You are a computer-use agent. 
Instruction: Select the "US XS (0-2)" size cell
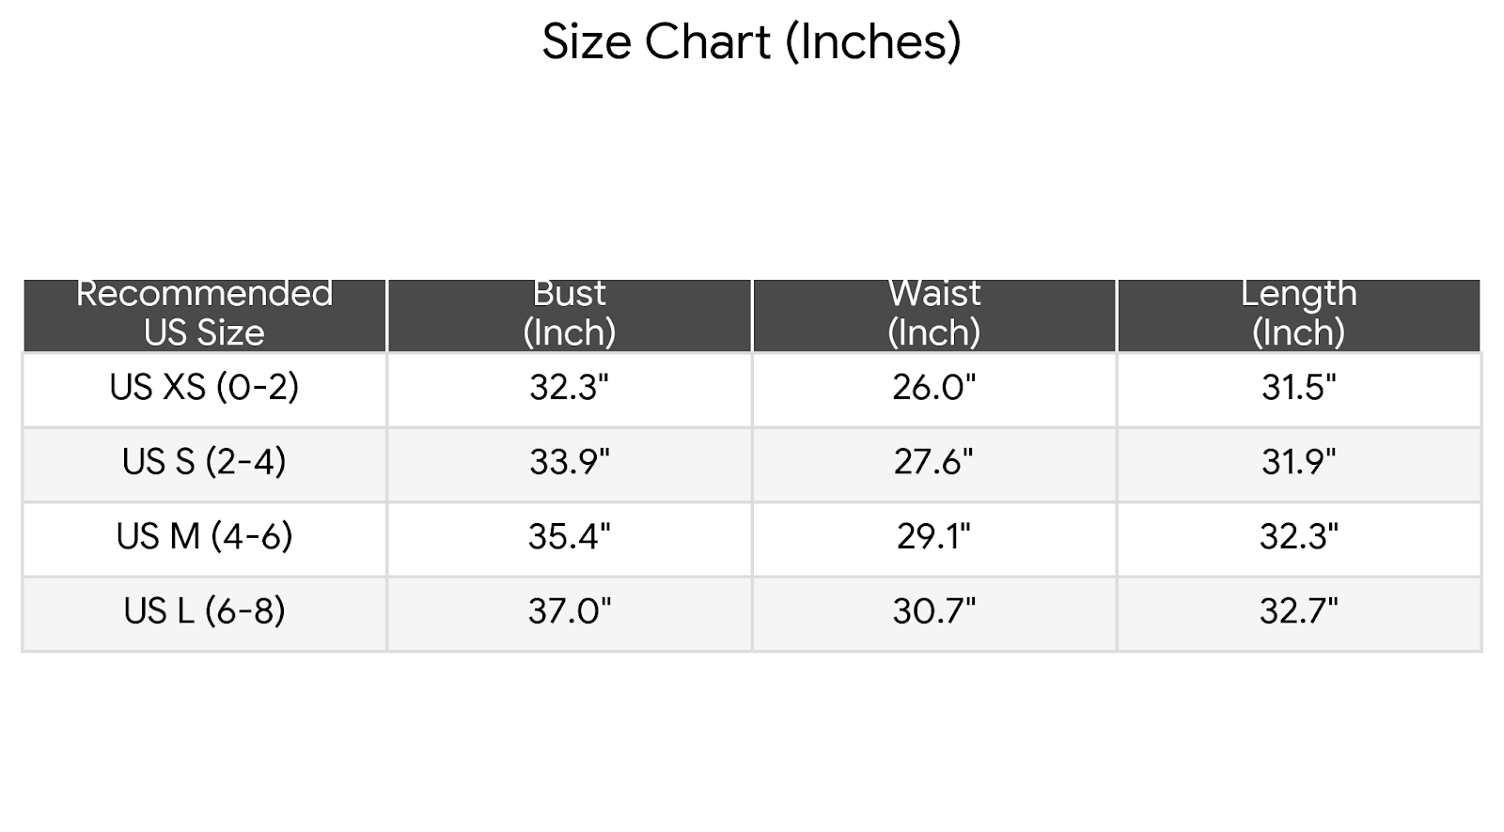(x=204, y=387)
